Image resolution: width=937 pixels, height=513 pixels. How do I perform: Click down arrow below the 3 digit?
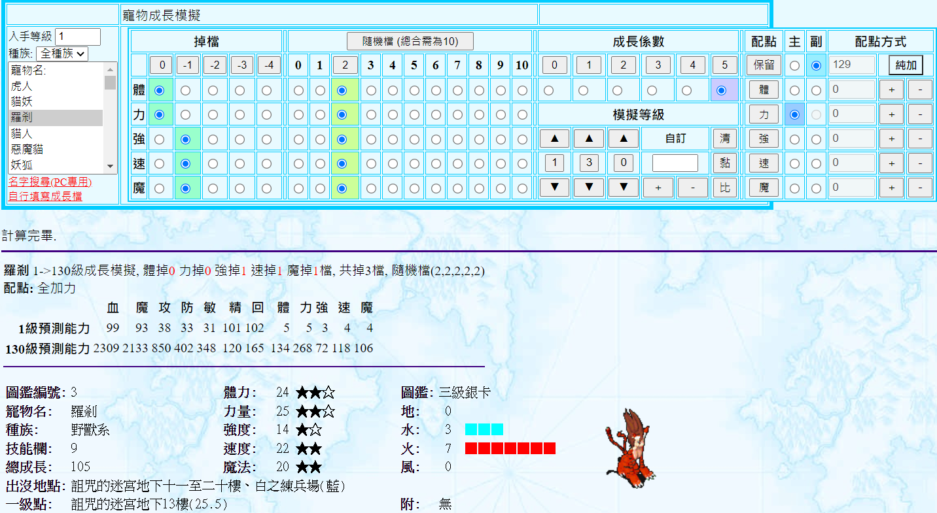click(x=590, y=188)
